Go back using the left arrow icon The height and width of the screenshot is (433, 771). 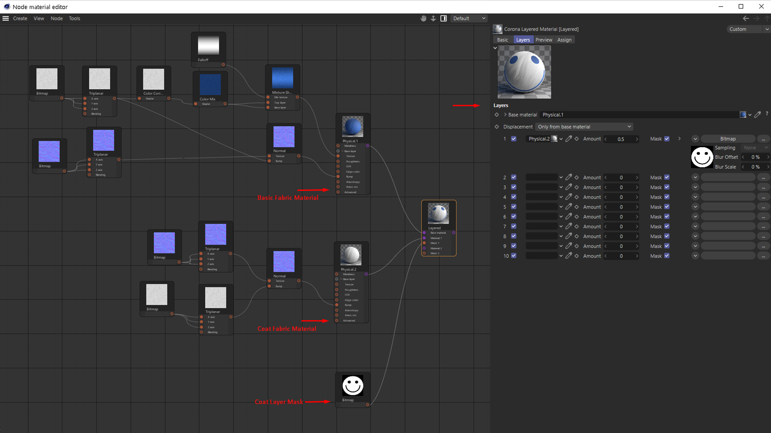(746, 18)
